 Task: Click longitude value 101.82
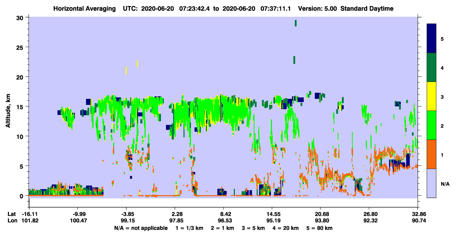coord(30,221)
